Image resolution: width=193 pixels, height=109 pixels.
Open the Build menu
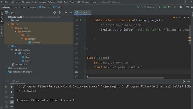[x=60, y=2]
